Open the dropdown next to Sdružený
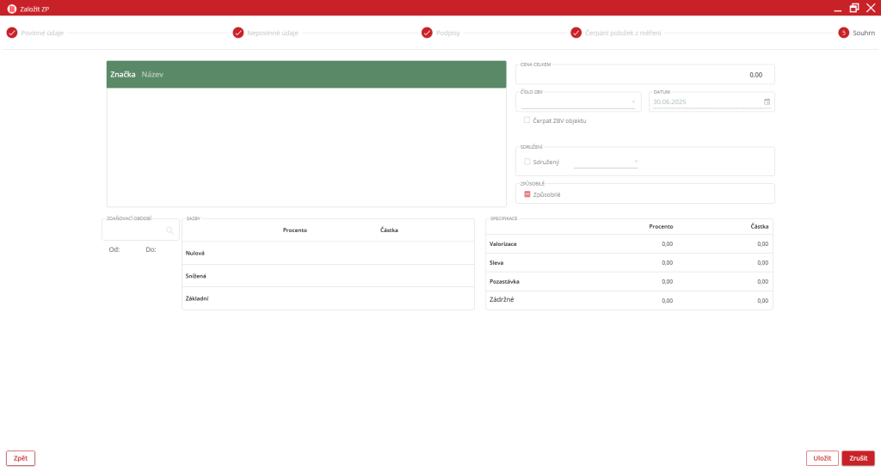The width and height of the screenshot is (881, 472). 636,162
